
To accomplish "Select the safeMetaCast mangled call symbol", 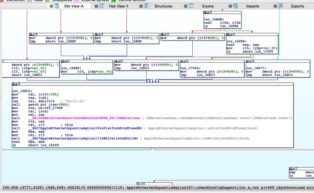I will click(84, 118).
